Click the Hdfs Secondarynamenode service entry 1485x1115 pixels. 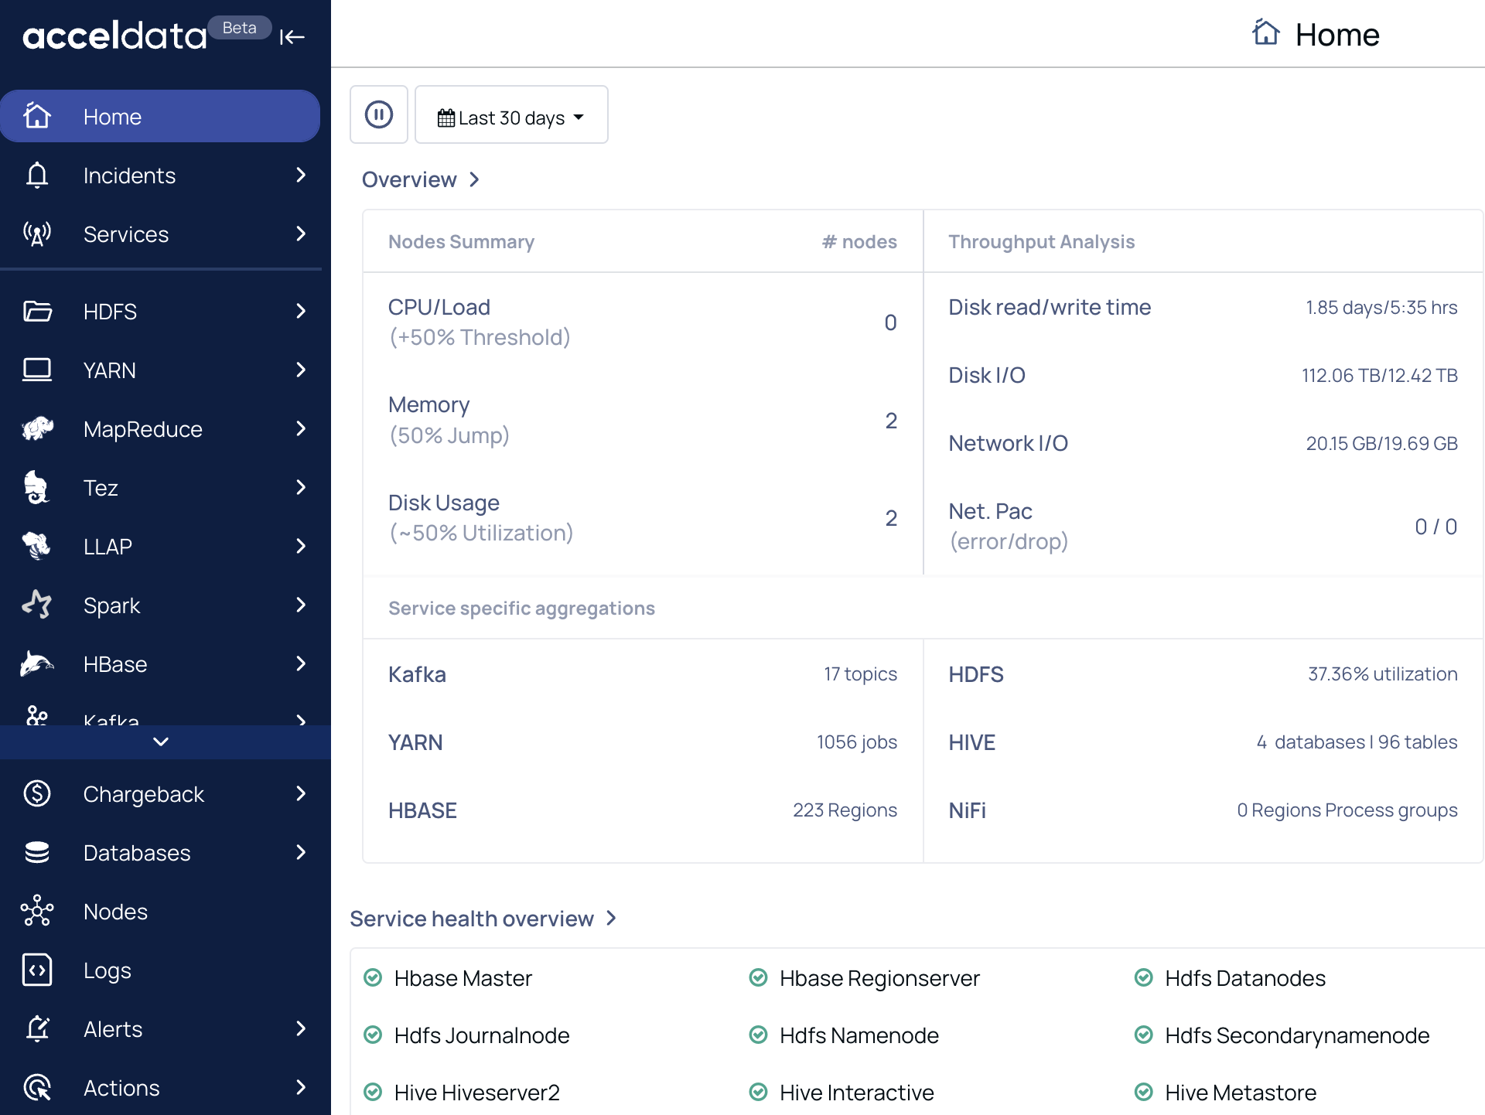coord(1297,1035)
